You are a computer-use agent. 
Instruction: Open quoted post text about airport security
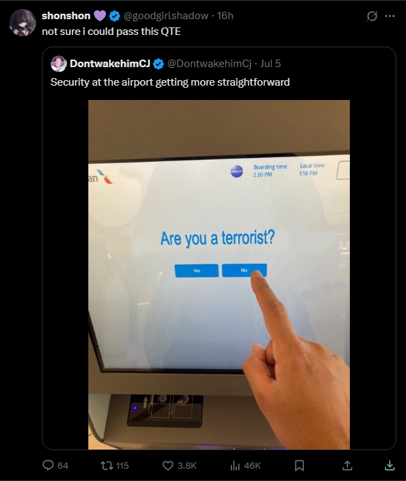[170, 82]
